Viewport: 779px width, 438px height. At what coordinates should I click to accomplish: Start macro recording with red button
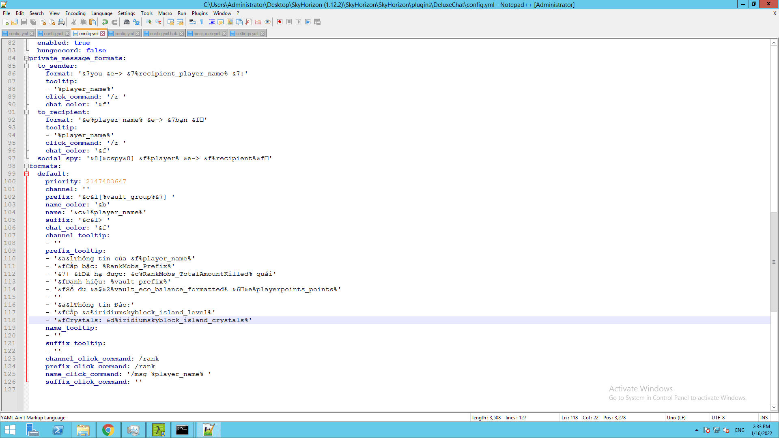point(280,22)
